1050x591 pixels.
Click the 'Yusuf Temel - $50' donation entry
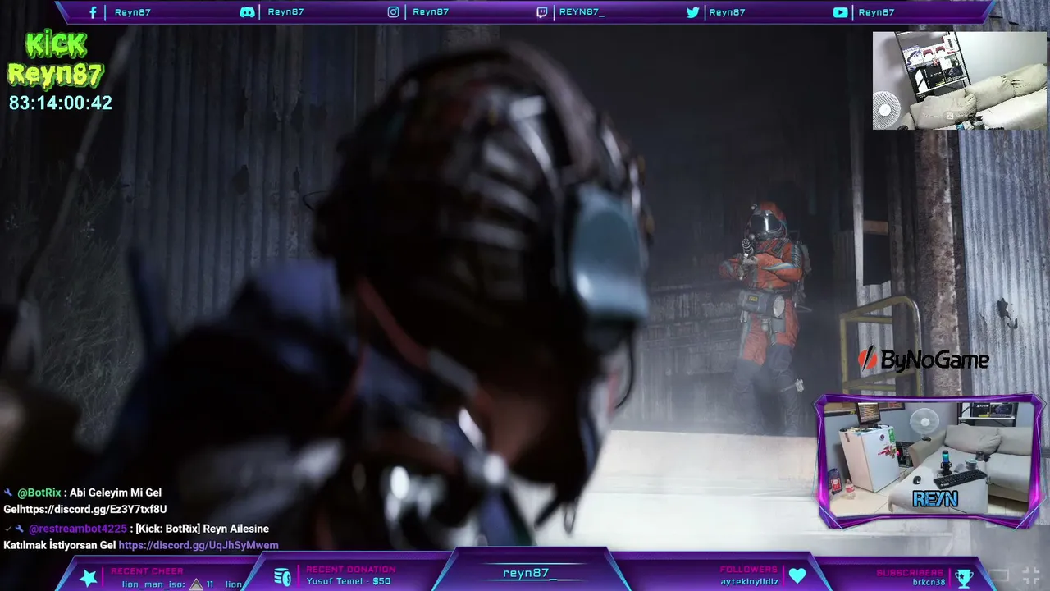click(x=349, y=581)
